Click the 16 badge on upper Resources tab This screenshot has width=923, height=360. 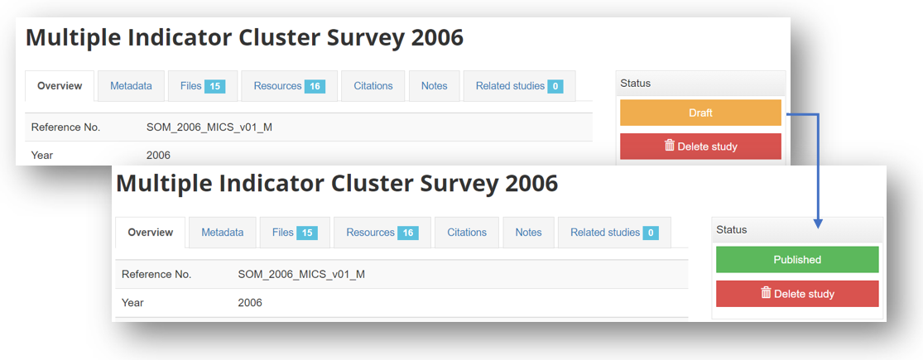pyautogui.click(x=315, y=86)
